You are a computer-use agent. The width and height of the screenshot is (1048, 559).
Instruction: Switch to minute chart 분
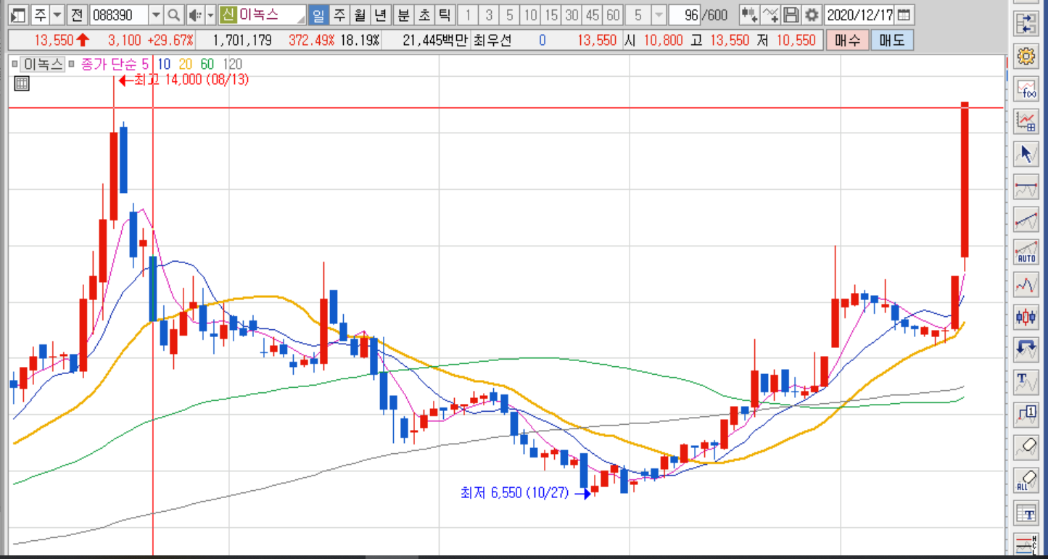click(403, 15)
